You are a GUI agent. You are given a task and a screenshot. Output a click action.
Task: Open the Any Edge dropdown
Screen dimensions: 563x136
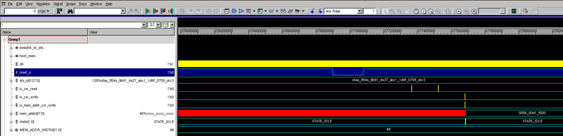click(x=360, y=11)
